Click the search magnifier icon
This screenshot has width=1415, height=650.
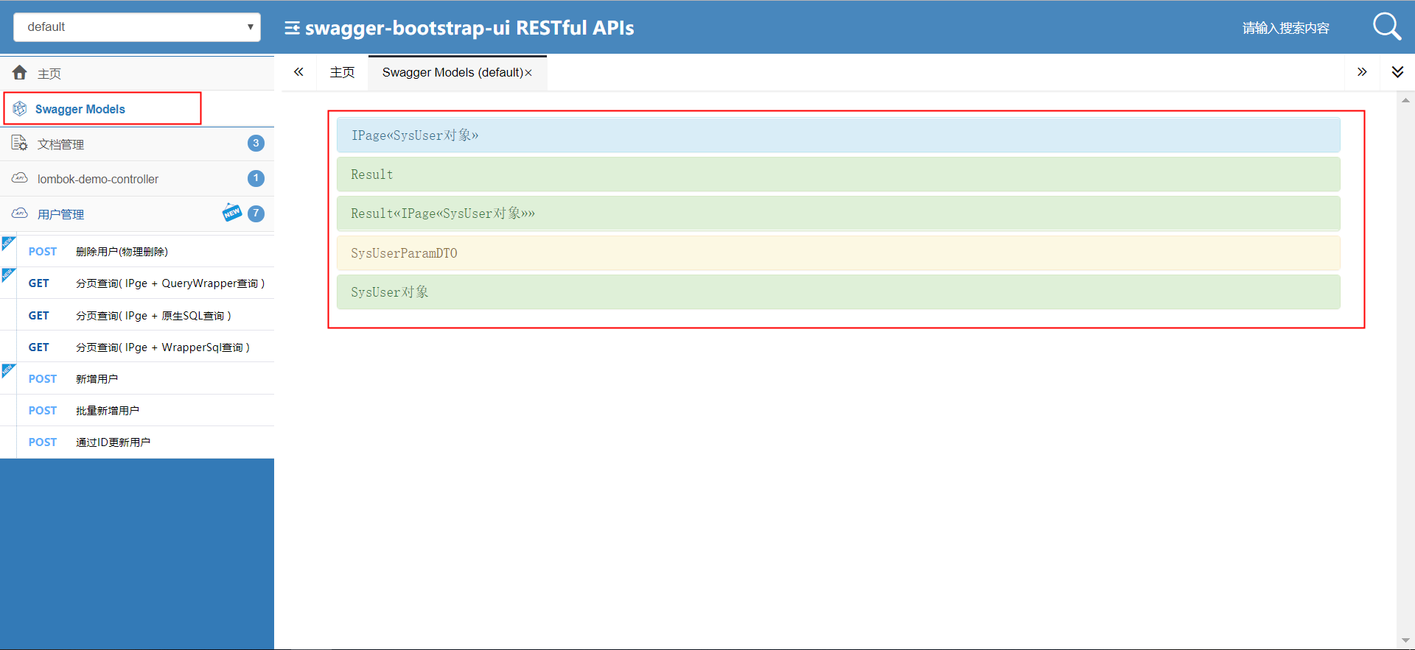tap(1387, 27)
